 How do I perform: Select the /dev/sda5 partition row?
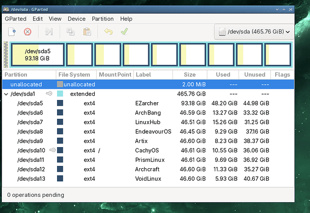pyautogui.click(x=148, y=103)
